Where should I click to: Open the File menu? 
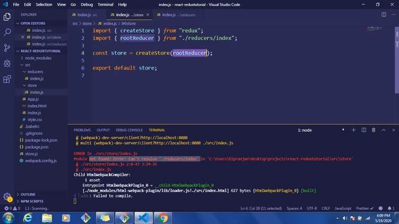pyautogui.click(x=16, y=4)
